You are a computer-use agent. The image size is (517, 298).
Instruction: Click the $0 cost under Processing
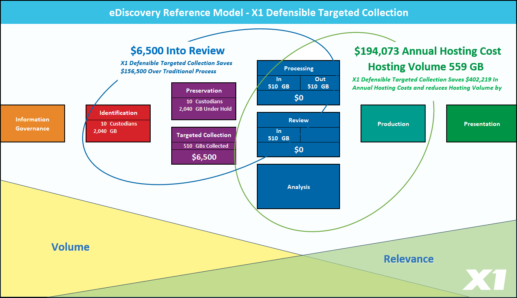[x=298, y=98]
